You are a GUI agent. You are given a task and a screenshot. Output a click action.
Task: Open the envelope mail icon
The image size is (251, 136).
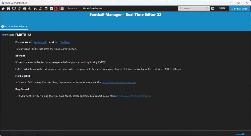tap(62, 9)
